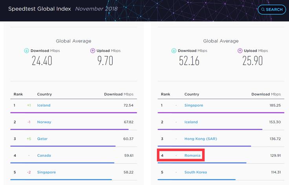
Task: Click the SEARCH button
Action: pos(272,9)
